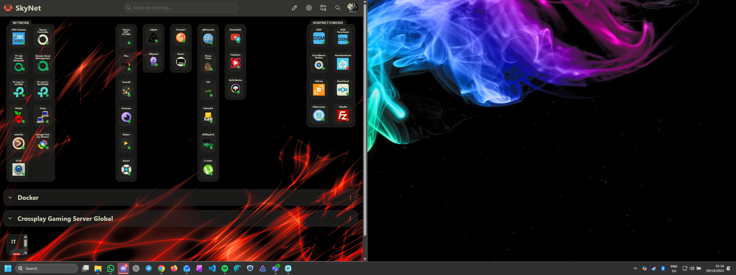
Task: Open the Putty app tile
Action: tap(43, 116)
